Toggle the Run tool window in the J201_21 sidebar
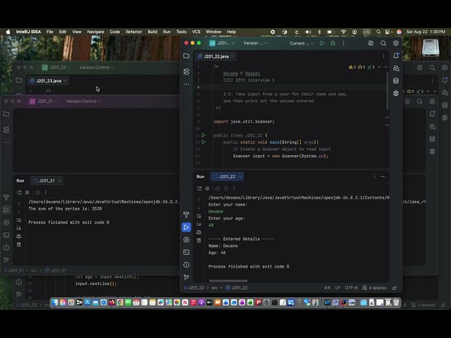Image resolution: width=451 pixels, height=338 pixels. tap(6, 210)
